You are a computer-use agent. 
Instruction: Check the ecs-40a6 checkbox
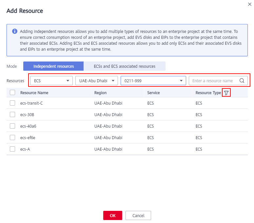point(12,126)
